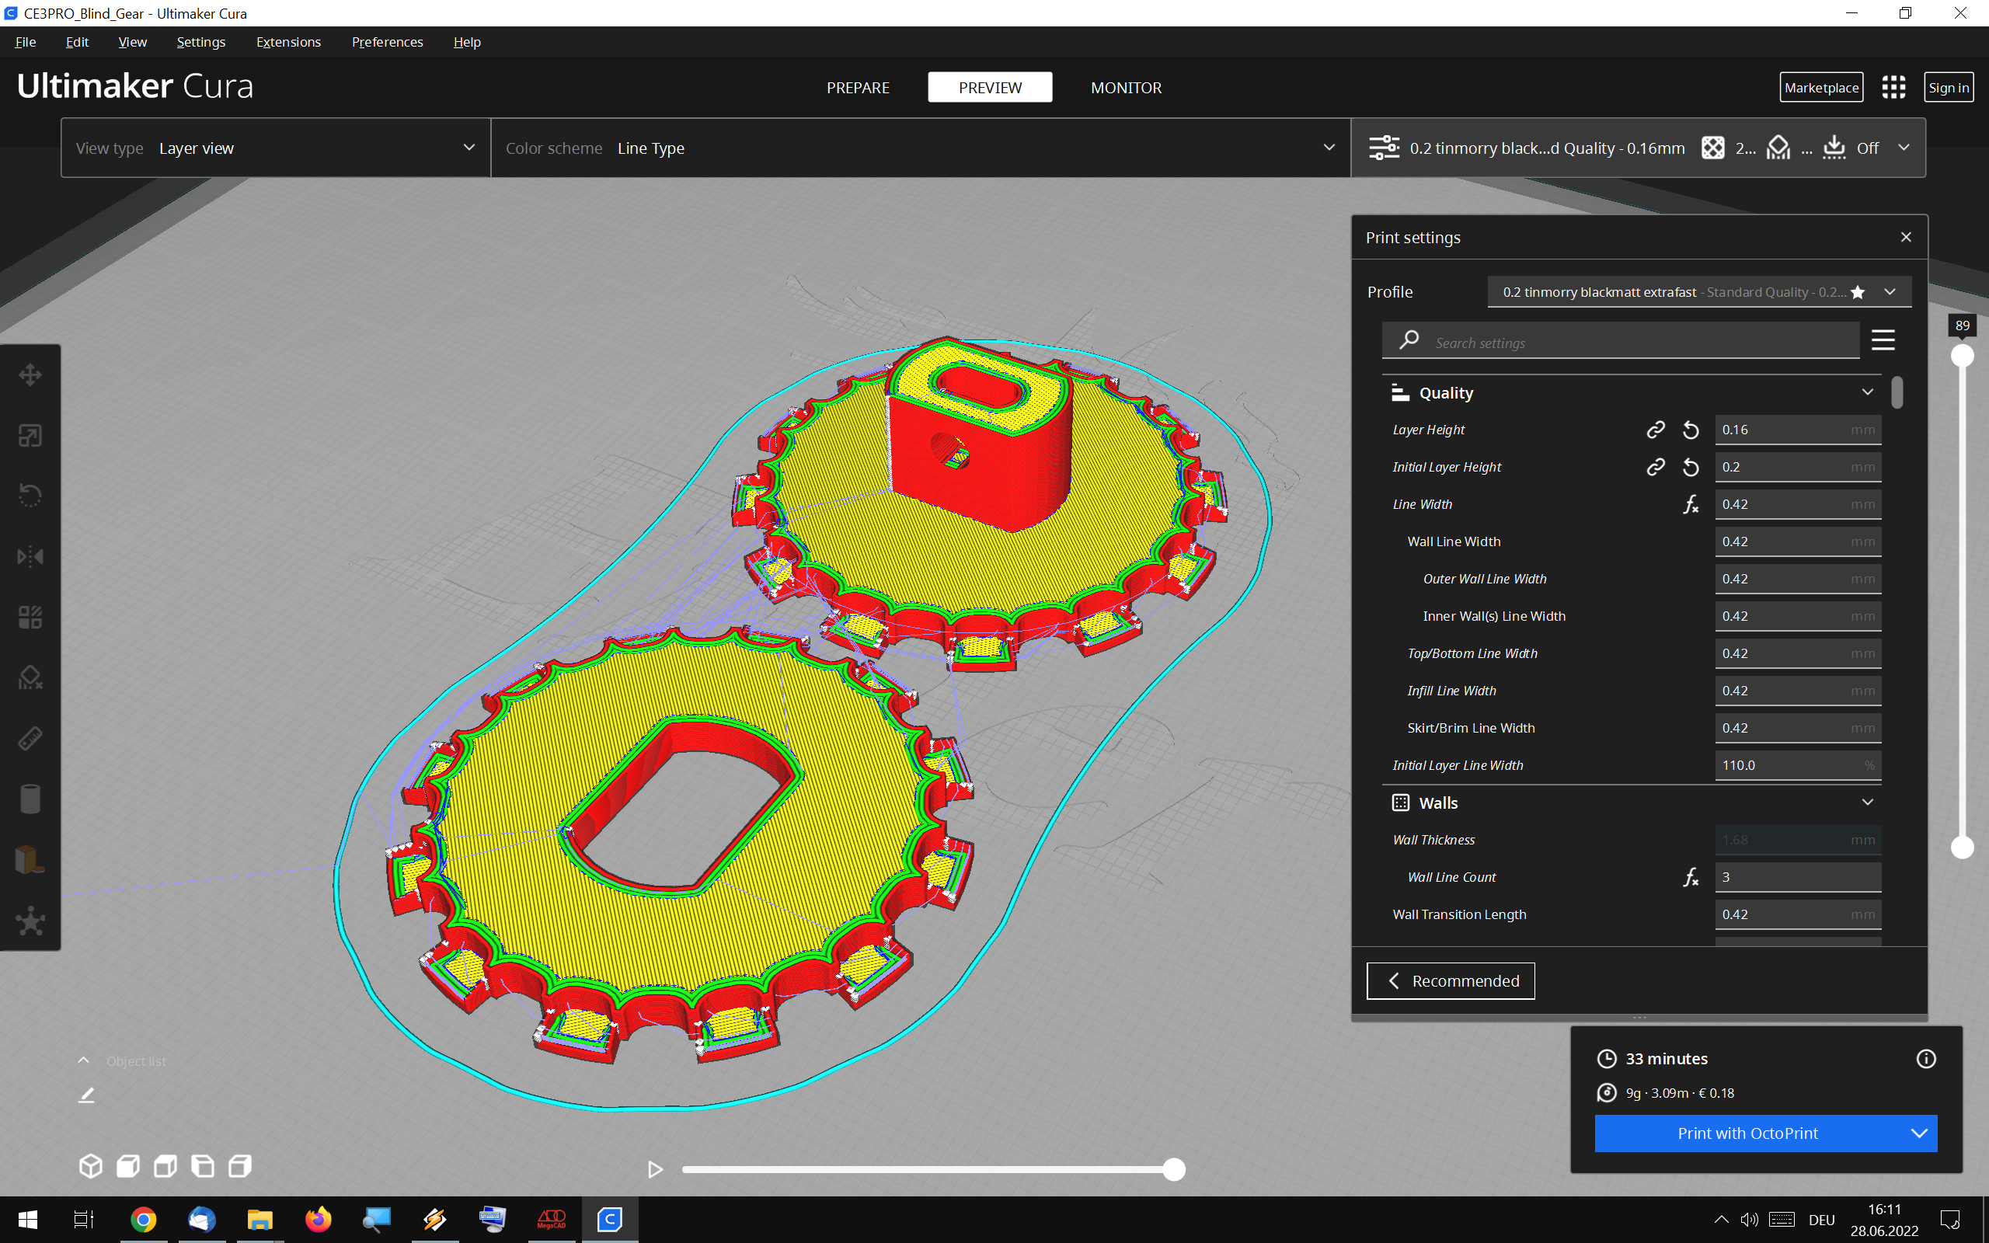Open the Extensions menu
Screen dimensions: 1989x1243
[x=288, y=42]
